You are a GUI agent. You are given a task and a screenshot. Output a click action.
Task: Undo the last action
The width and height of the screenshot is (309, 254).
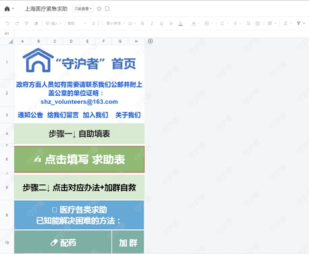click(x=8, y=23)
